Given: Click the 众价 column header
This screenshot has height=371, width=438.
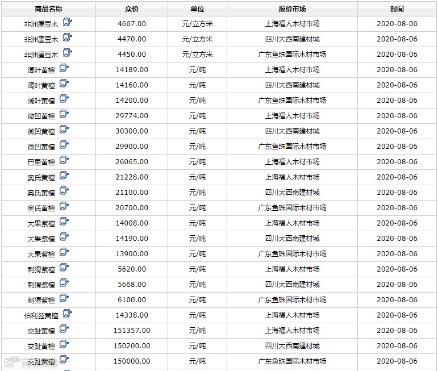Looking at the screenshot, I should (x=132, y=9).
